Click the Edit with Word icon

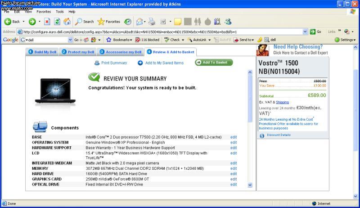pos(163,22)
